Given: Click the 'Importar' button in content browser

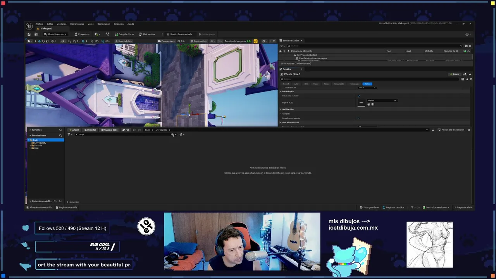Looking at the screenshot, I should click(90, 130).
